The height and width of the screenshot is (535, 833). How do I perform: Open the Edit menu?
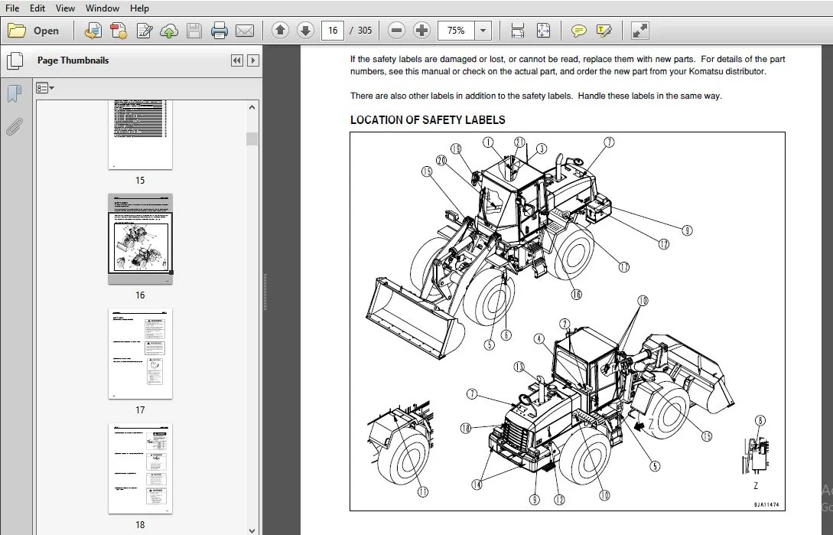click(37, 8)
